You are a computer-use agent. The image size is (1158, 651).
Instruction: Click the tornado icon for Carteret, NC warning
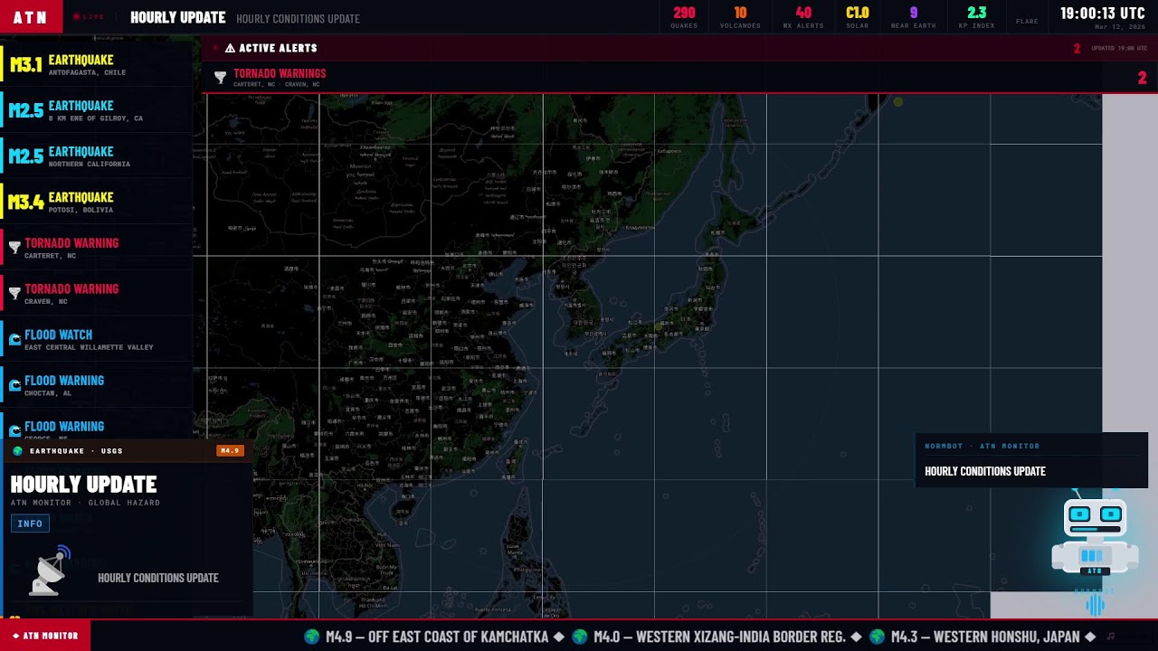pyautogui.click(x=14, y=248)
